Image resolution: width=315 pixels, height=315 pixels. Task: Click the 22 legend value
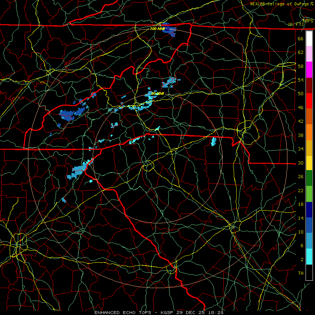tap(301, 190)
